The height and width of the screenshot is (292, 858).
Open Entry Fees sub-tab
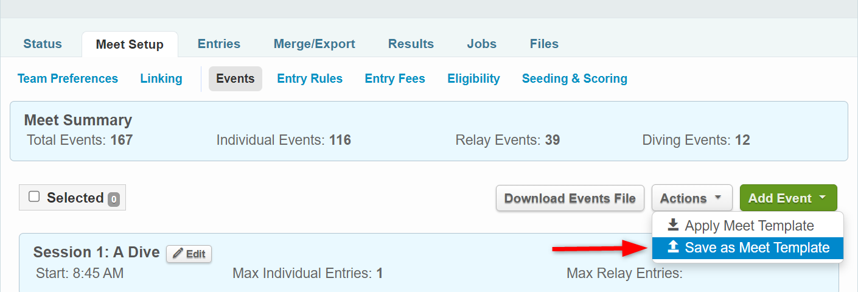point(395,78)
